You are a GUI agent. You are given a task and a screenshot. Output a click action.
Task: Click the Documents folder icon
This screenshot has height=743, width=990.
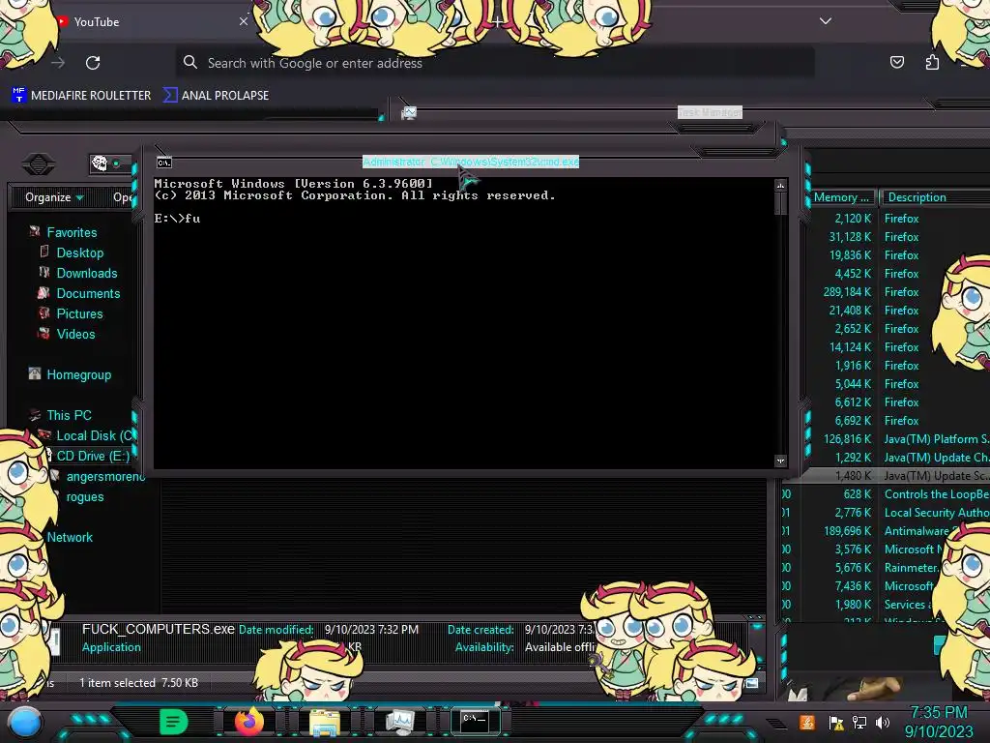pos(44,292)
